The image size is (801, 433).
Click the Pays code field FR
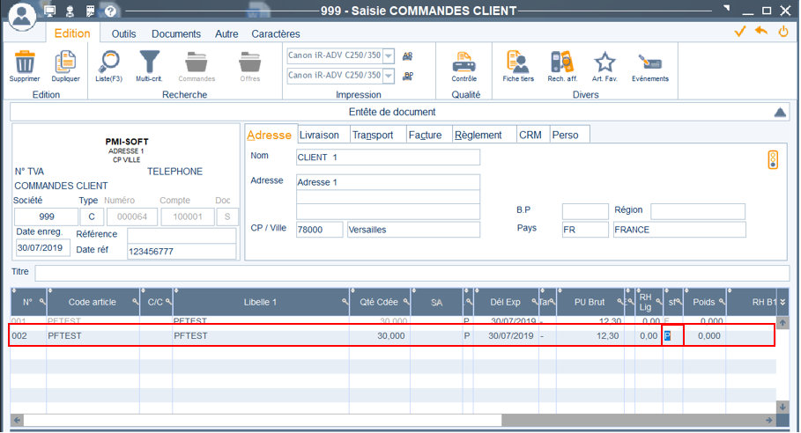[585, 230]
